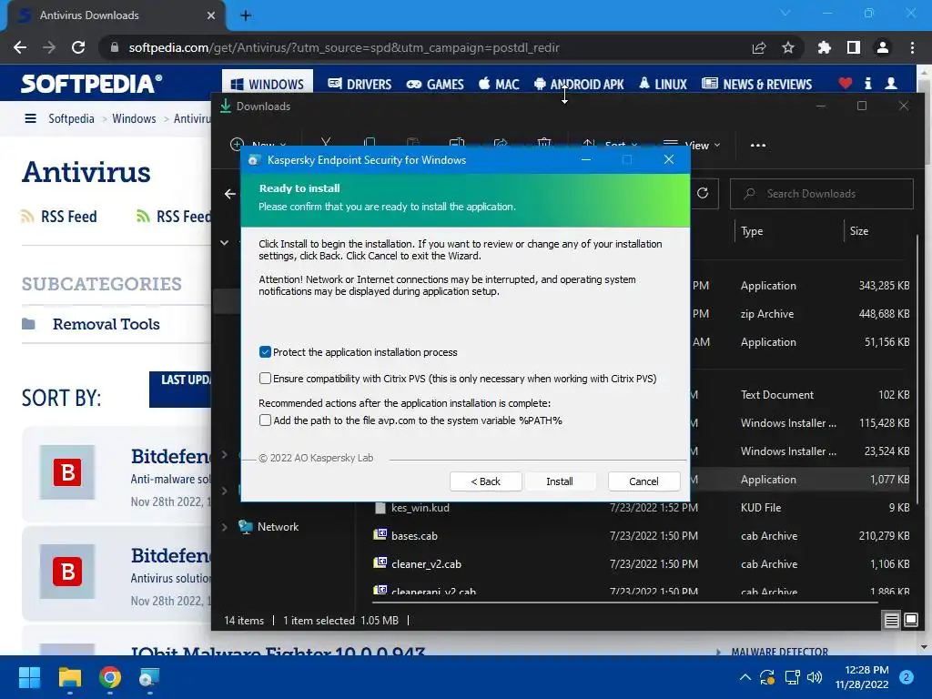
Task: Click the Softpedia red heart icon
Action: 846,84
